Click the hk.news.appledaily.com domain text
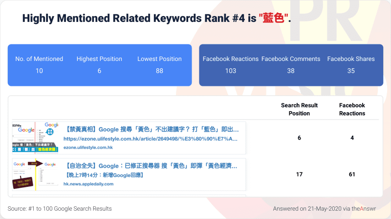This screenshot has height=219, width=391. tap(88, 184)
